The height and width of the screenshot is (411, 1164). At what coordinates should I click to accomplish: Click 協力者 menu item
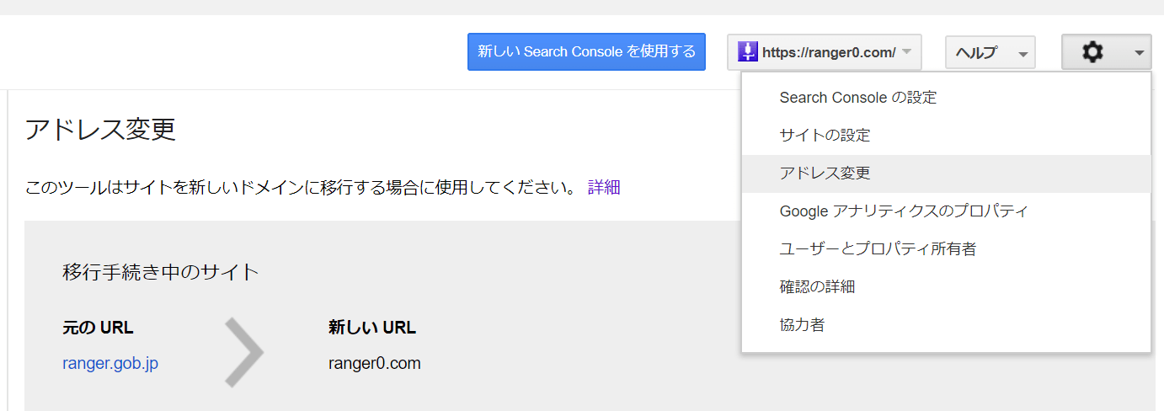pyautogui.click(x=946, y=325)
